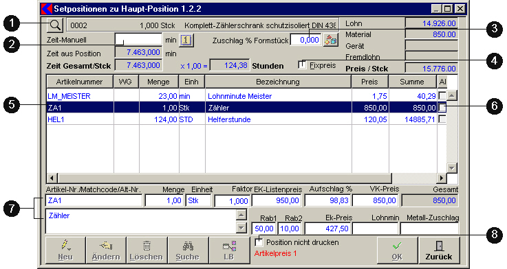Click the VK-Preis field showing 850,00
The width and height of the screenshot is (507, 269).
(x=376, y=200)
